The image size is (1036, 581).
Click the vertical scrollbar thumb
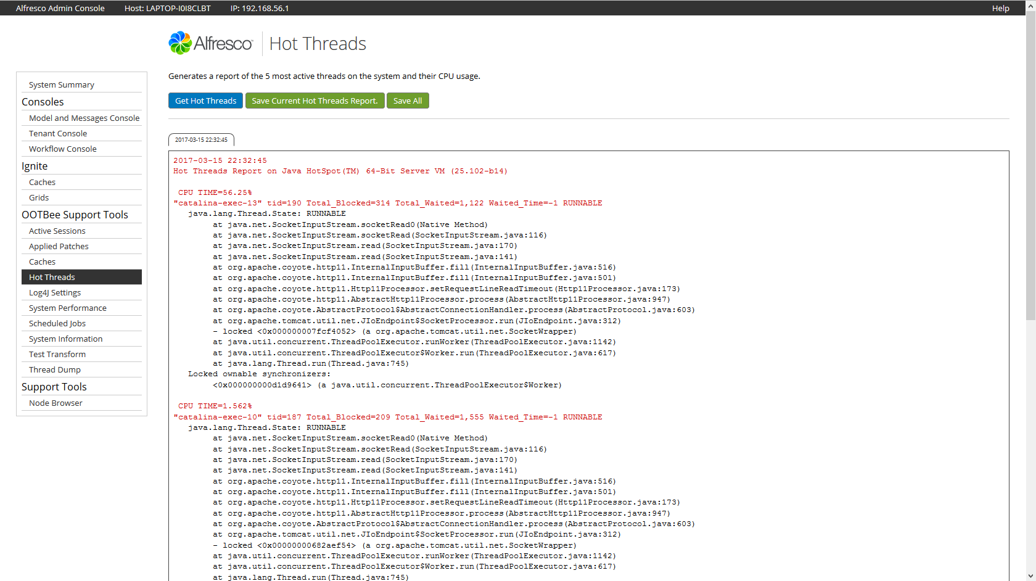point(1030,165)
